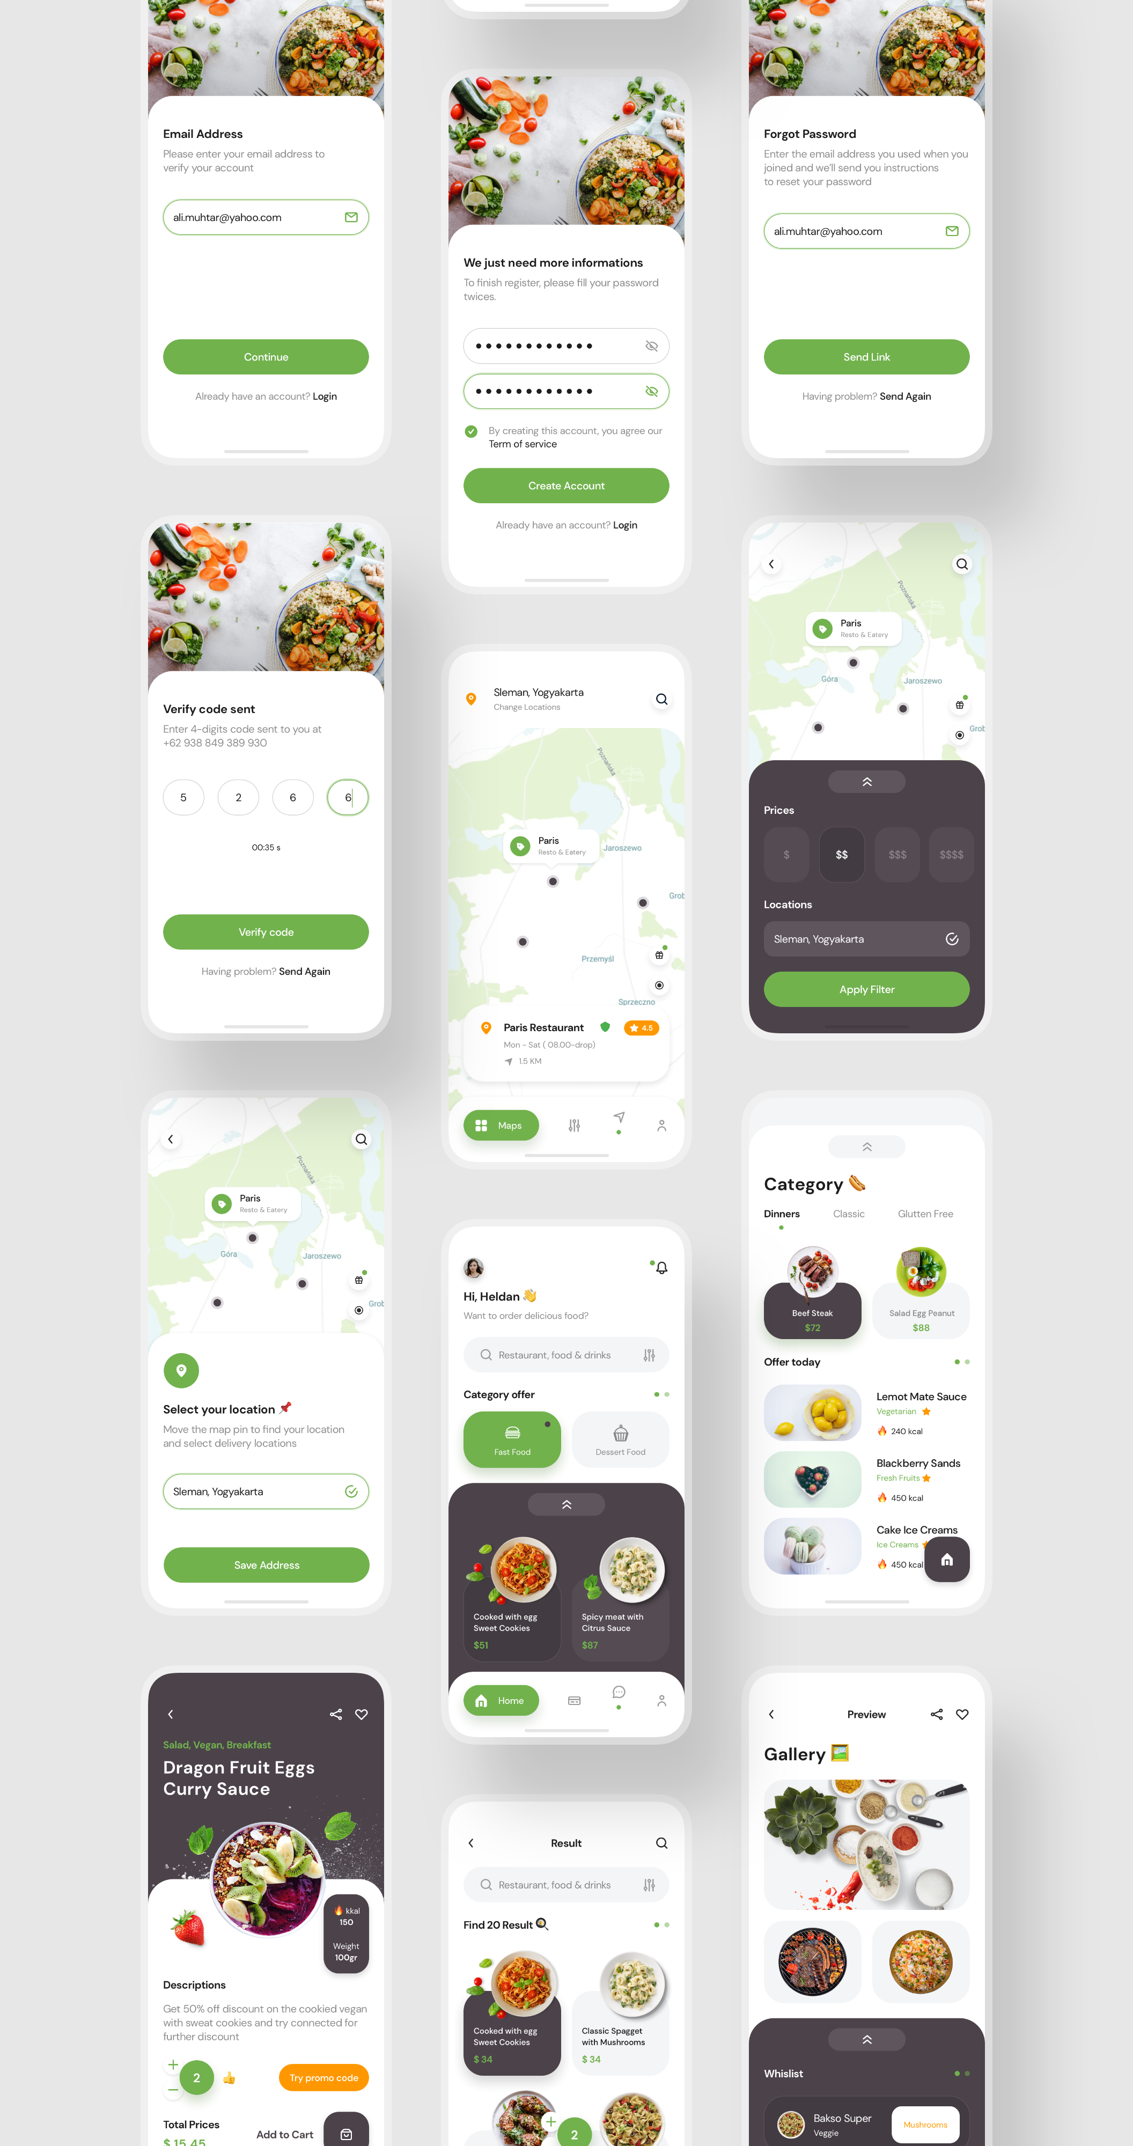Click the Send Link button
The width and height of the screenshot is (1133, 2146).
point(867,356)
